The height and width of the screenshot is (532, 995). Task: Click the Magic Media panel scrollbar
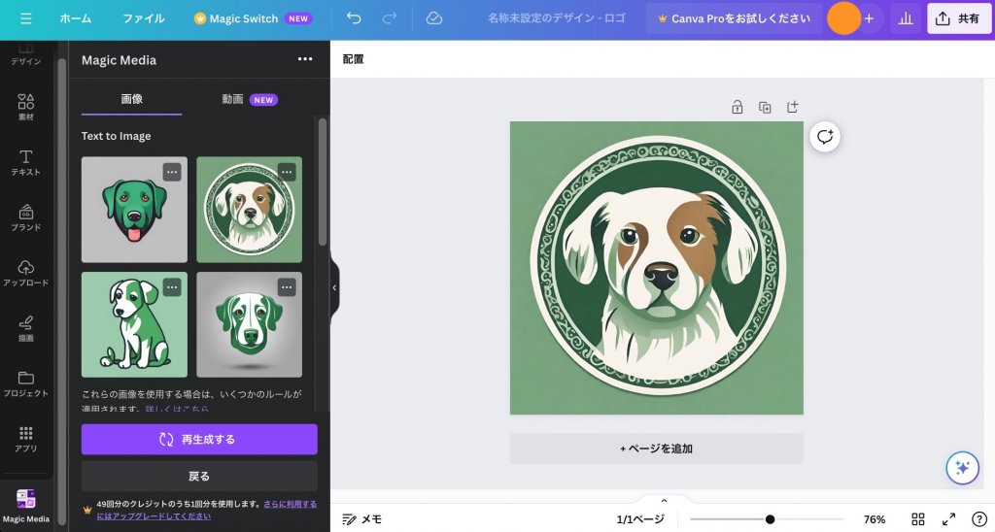click(x=323, y=182)
